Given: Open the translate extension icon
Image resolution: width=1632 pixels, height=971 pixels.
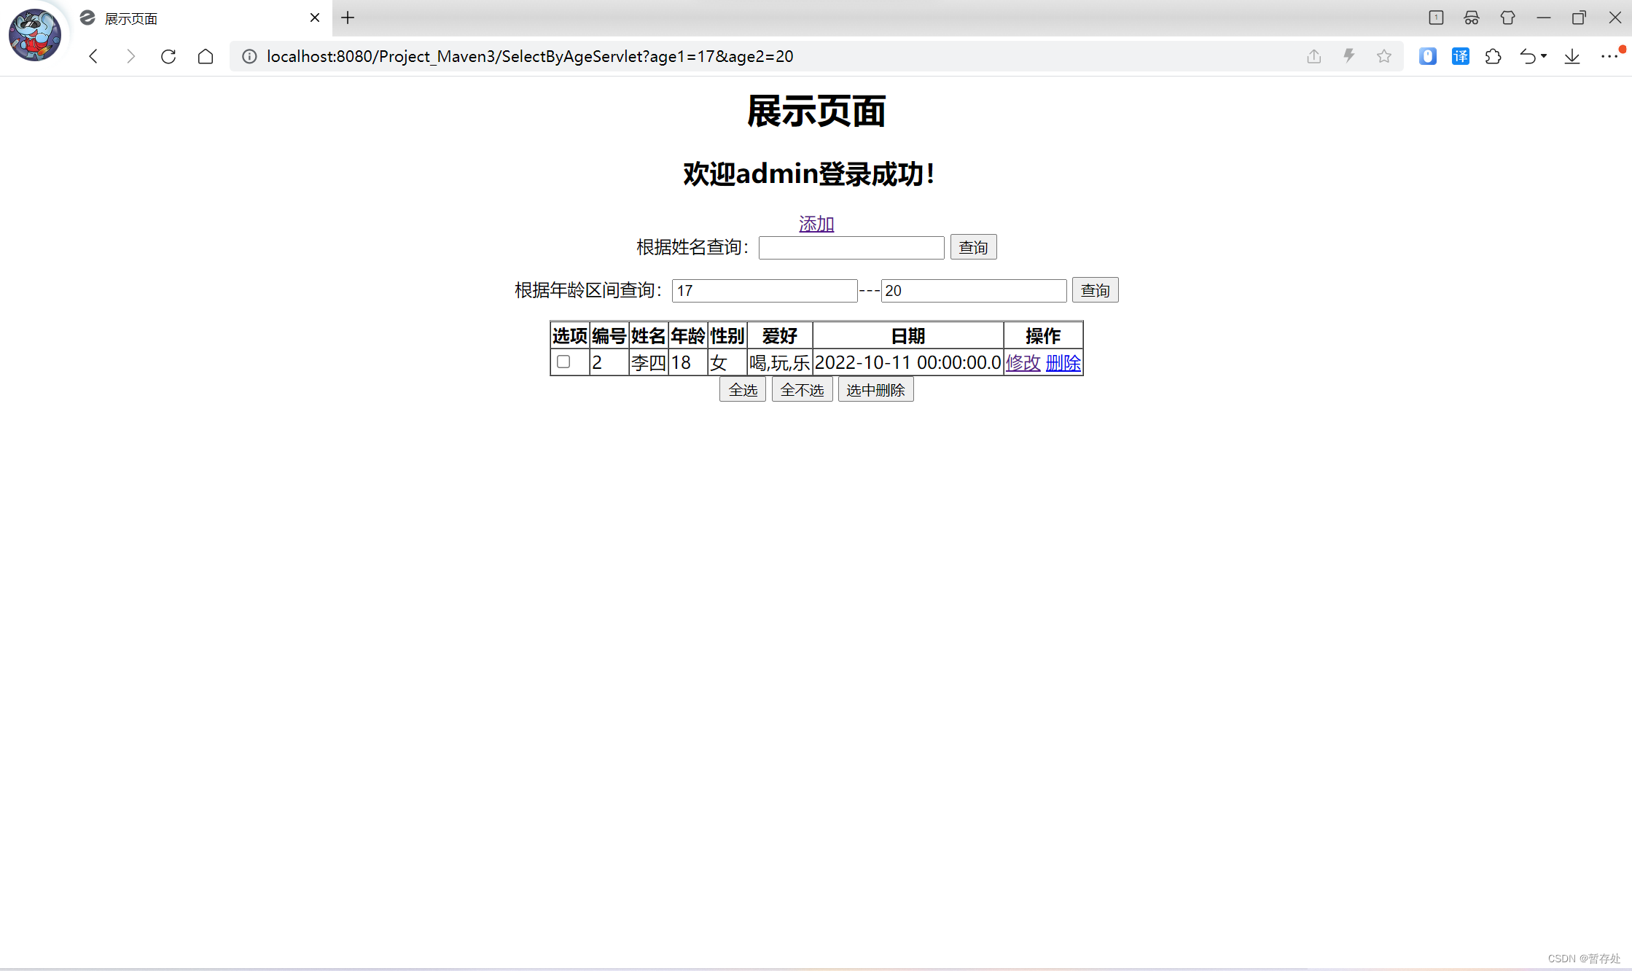Looking at the screenshot, I should click(1461, 56).
